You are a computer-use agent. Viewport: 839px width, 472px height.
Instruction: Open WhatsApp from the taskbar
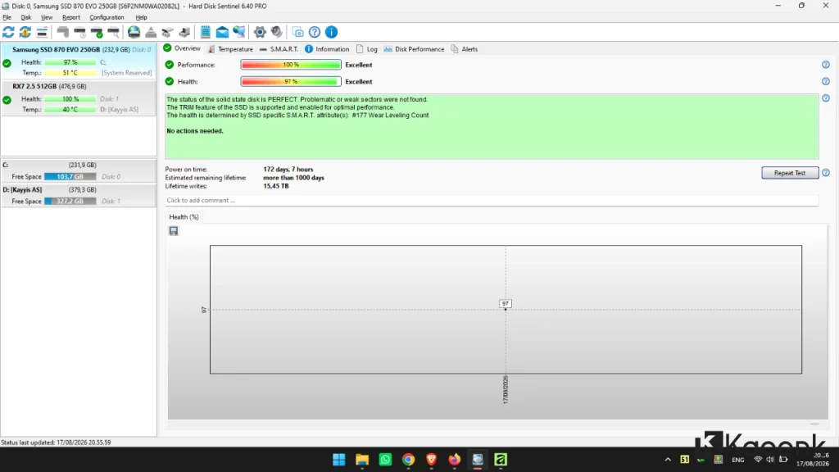point(385,460)
